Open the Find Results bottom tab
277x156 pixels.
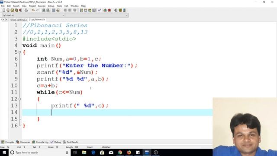pos(71,142)
